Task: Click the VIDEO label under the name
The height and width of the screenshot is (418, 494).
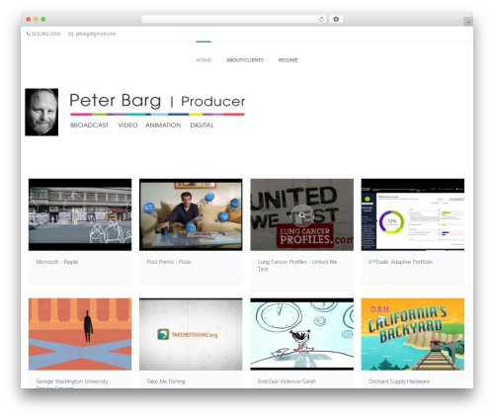Action: (127, 125)
